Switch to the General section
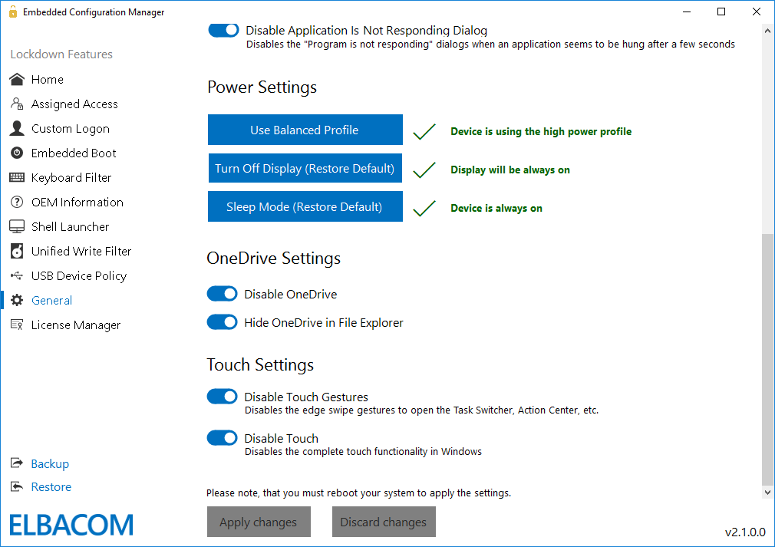This screenshot has width=775, height=547. (51, 300)
